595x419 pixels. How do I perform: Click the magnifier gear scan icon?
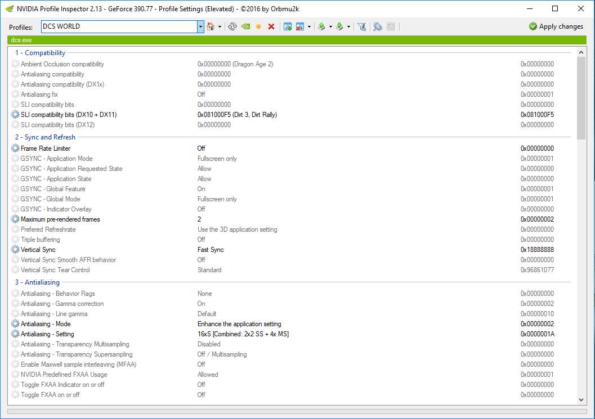[x=377, y=26]
